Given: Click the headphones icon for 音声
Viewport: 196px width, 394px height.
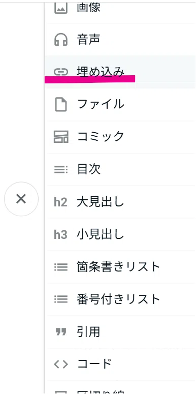Looking at the screenshot, I should pyautogui.click(x=61, y=40).
